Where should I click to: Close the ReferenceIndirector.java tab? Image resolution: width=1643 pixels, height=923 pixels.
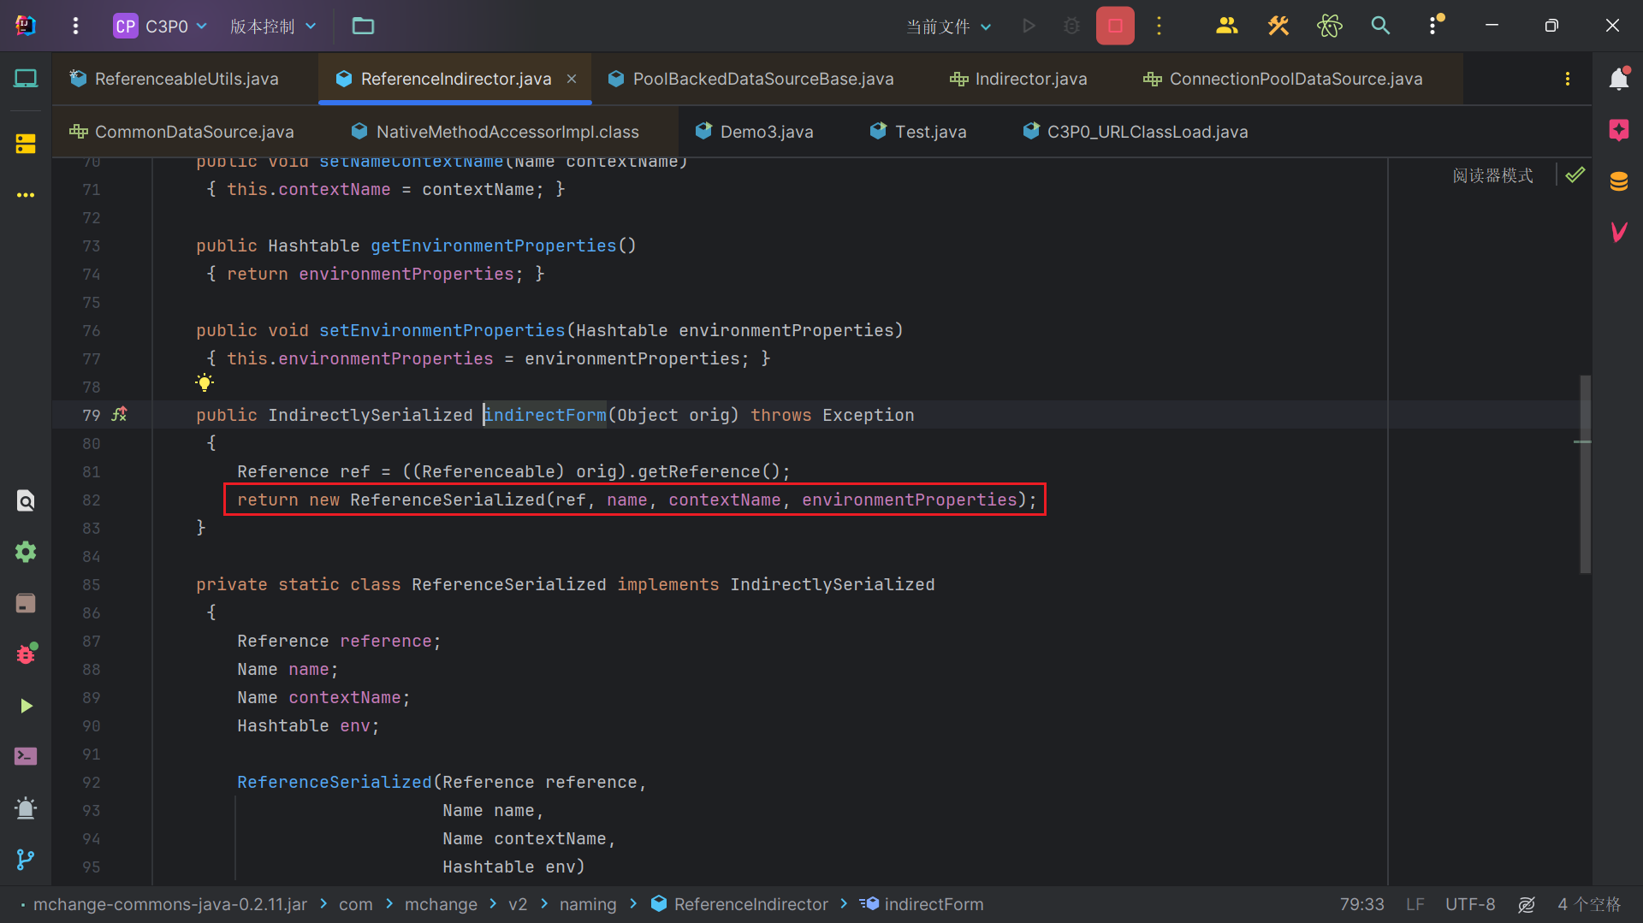coord(572,79)
